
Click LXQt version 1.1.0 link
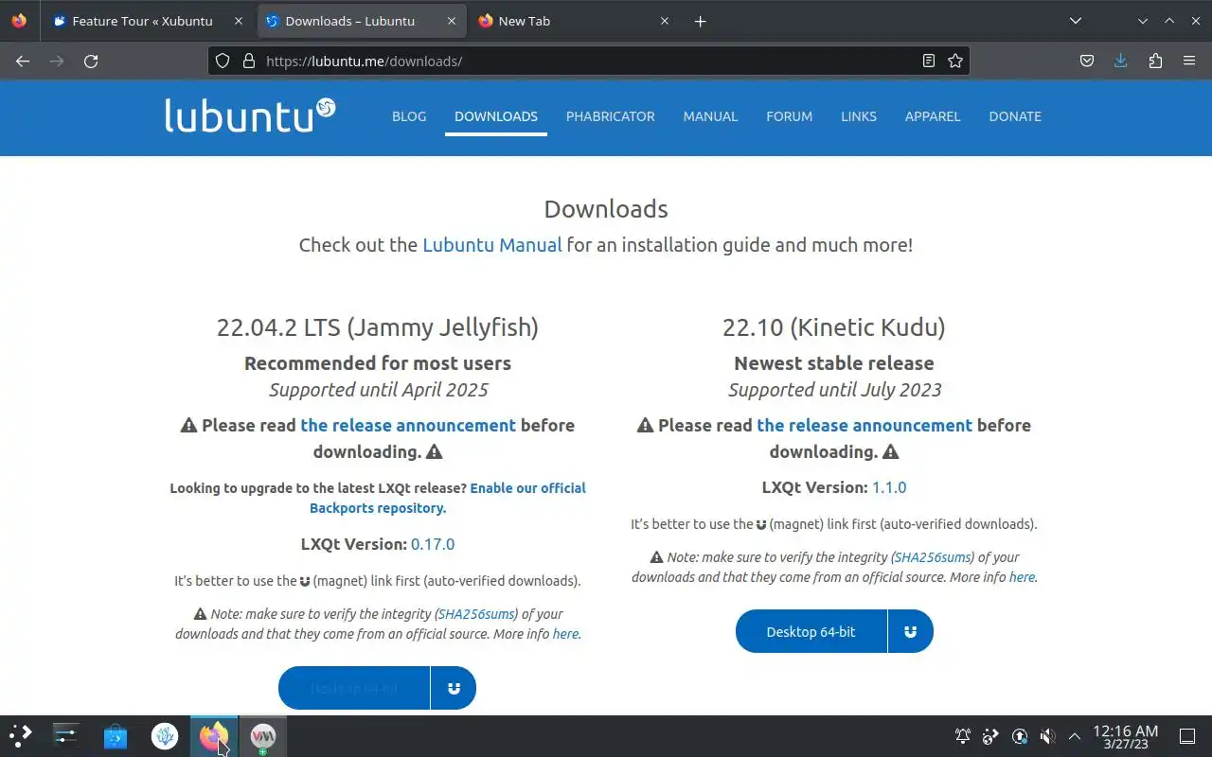pos(889,487)
